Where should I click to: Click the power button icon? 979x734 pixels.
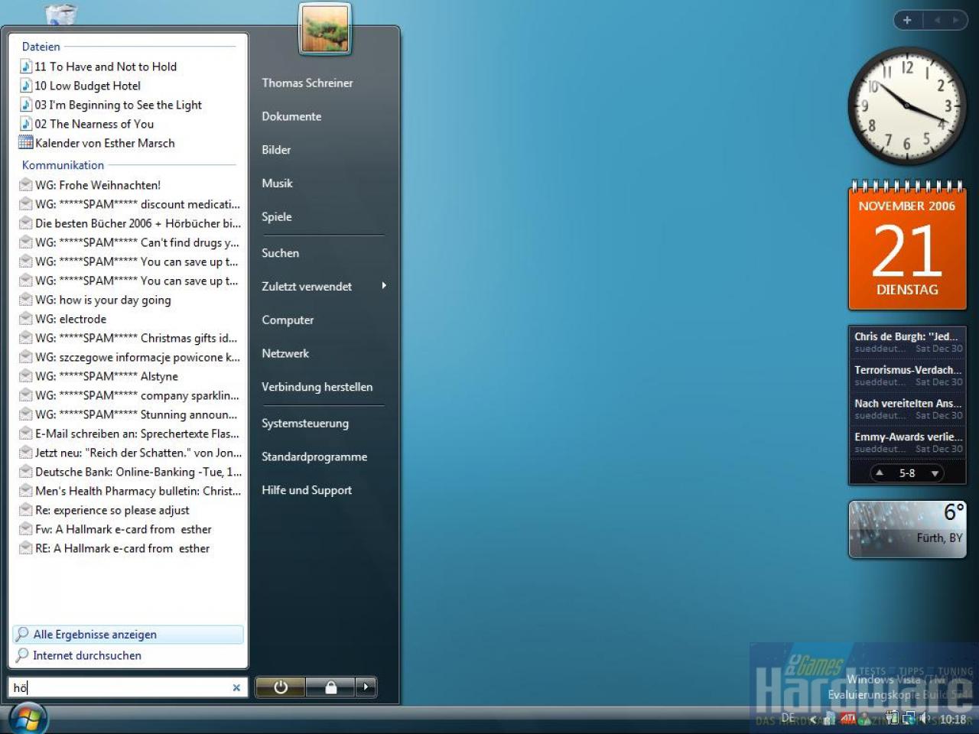280,687
